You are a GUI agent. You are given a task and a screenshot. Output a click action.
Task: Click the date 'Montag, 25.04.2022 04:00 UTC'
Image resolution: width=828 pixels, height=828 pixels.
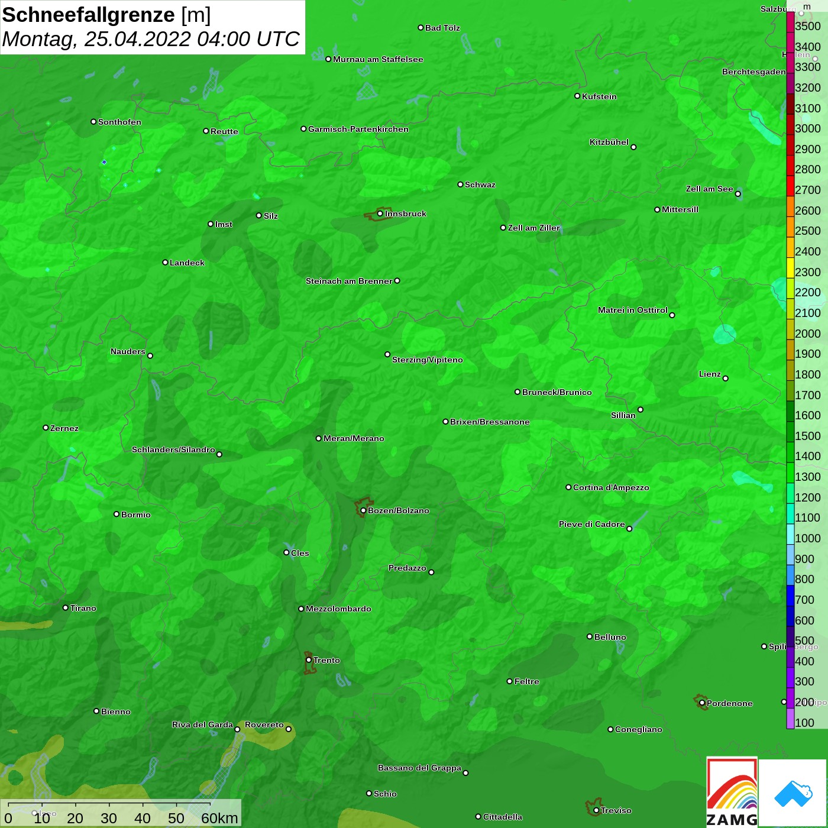coord(151,39)
